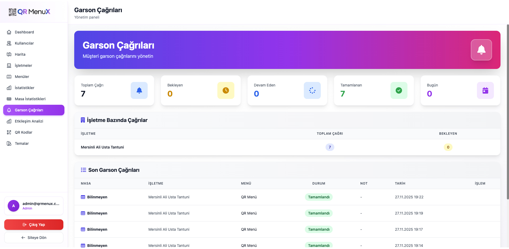Go to Kullanıcılar in the sidebar
509x249 pixels.
pos(24,43)
